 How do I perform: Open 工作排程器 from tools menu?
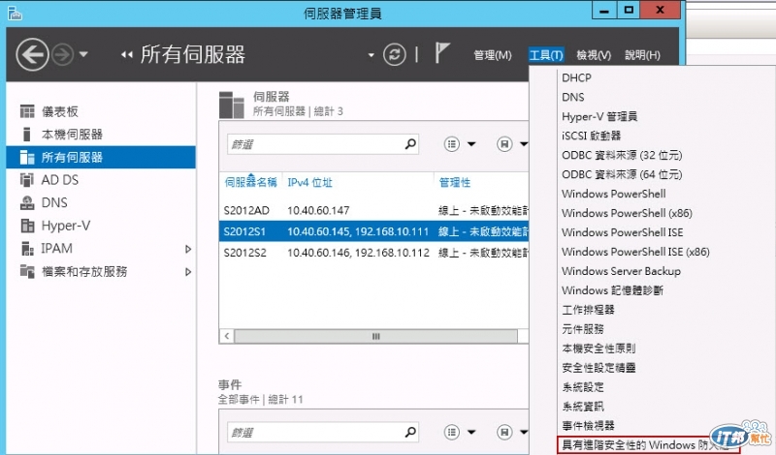pos(588,310)
